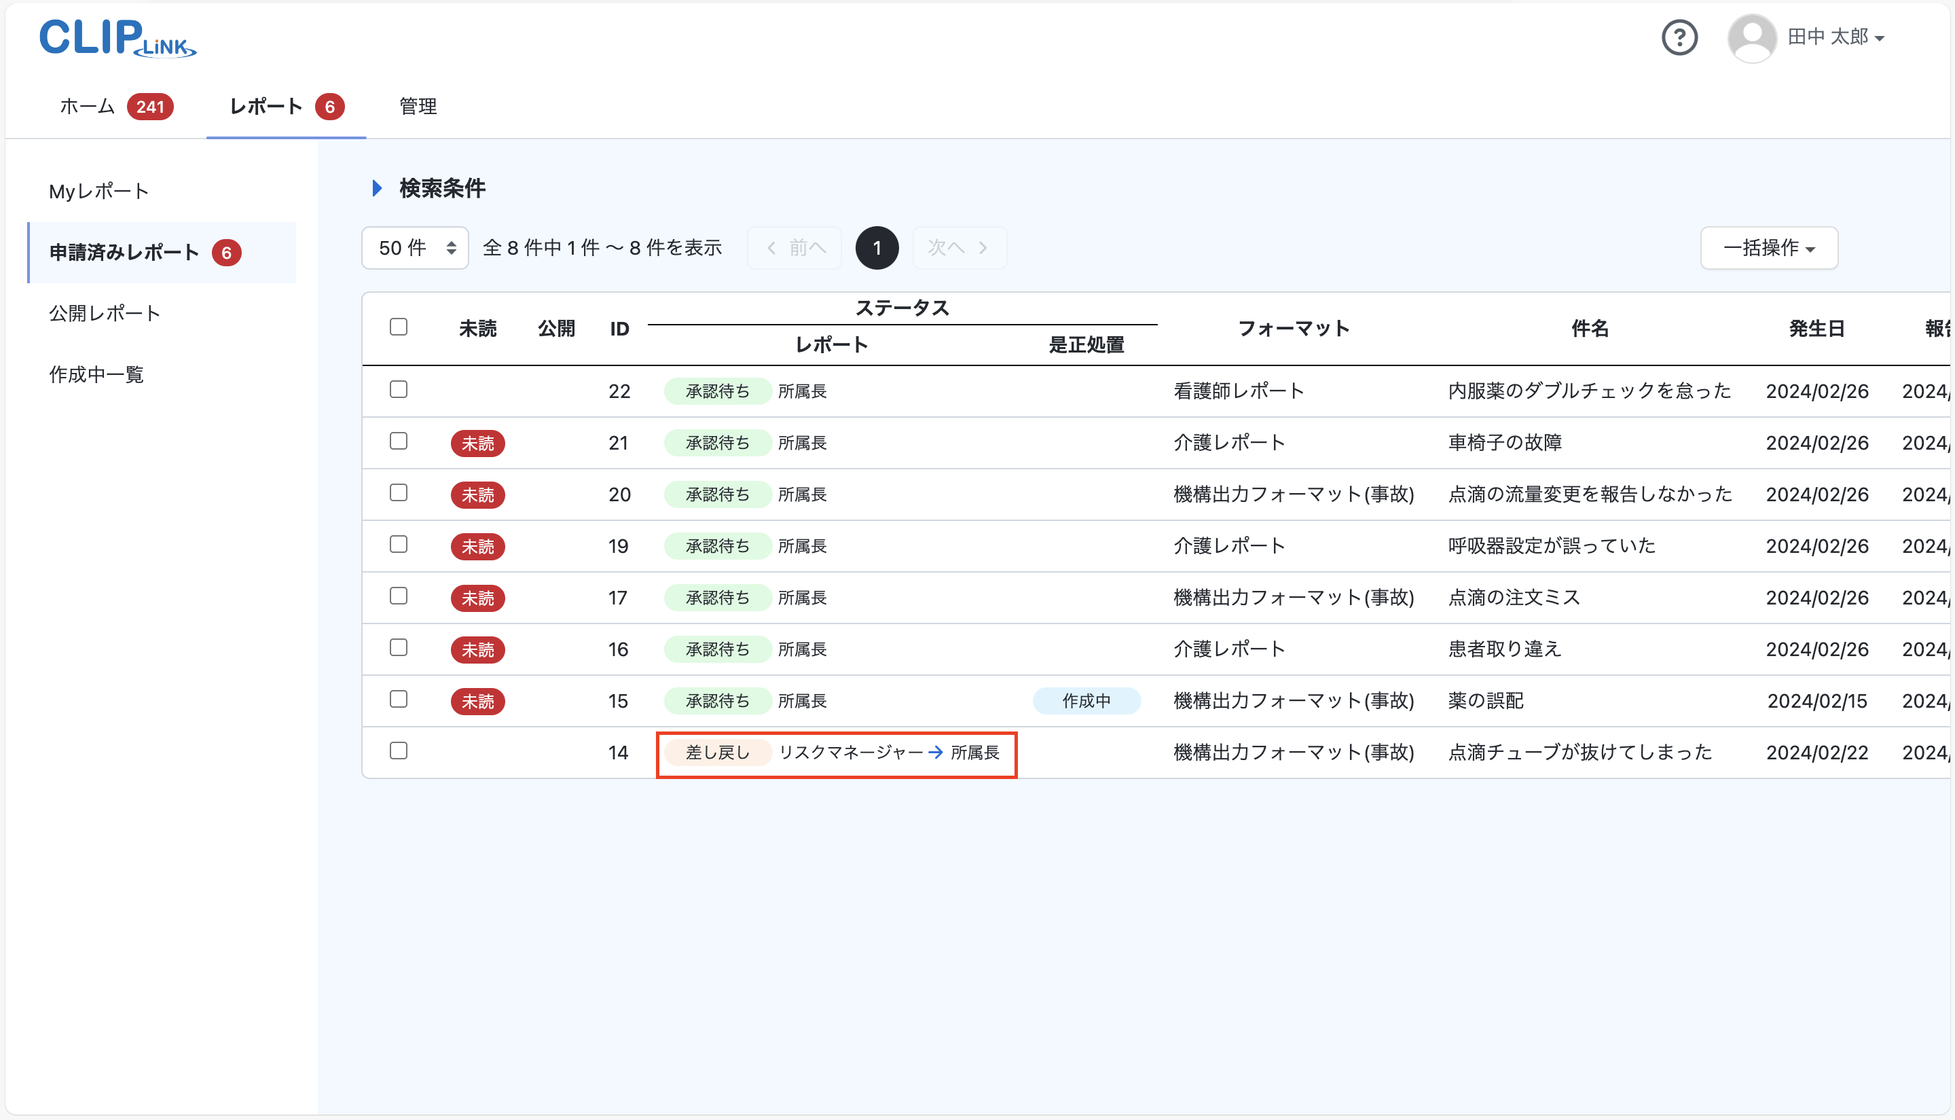Screen dimensions: 1955x1120
Task: Open the 50件 page size dropdown
Action: click(414, 248)
